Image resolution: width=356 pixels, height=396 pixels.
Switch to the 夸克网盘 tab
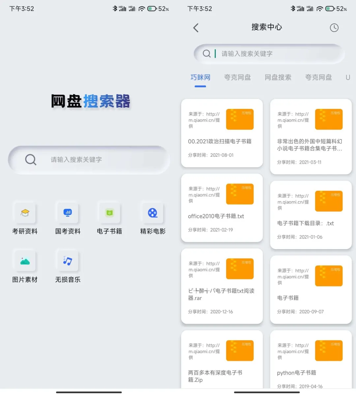point(237,77)
